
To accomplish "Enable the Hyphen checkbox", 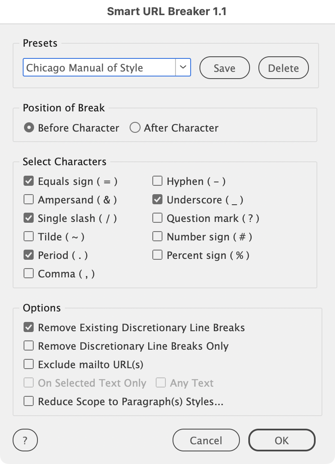I will [157, 182].
